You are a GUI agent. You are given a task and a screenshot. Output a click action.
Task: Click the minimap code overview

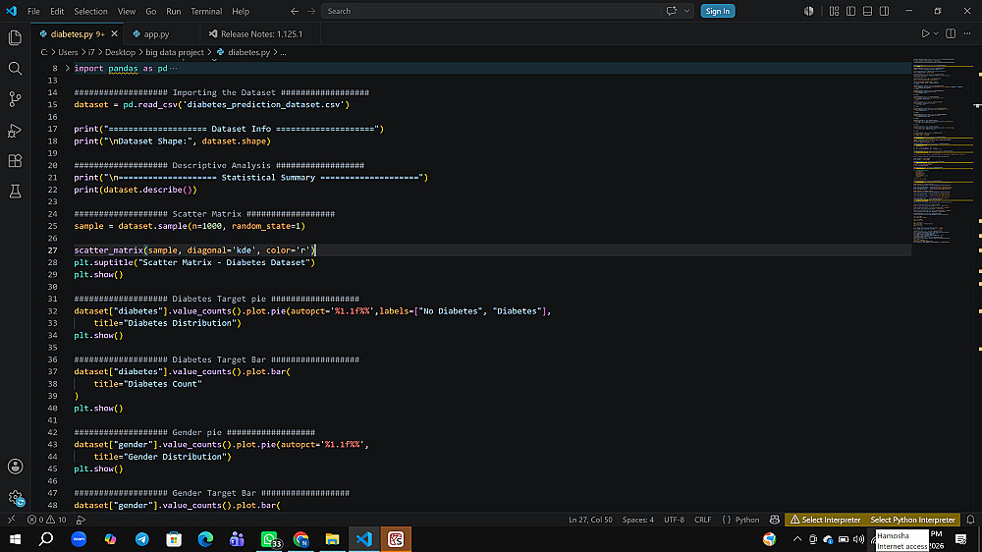pos(943,150)
